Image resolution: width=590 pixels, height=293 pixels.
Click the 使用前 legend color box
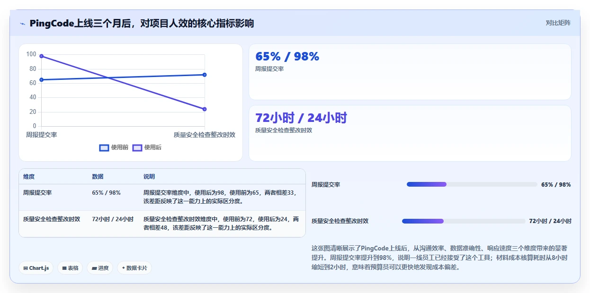click(x=104, y=148)
